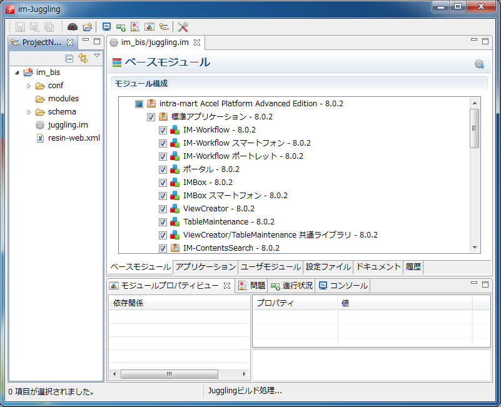Click the module list scroll up arrow
Viewport: 501px width, 407px height.
(x=475, y=103)
